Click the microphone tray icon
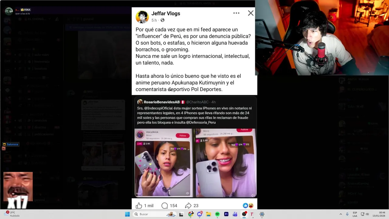This screenshot has width=389, height=219. pos(347,214)
